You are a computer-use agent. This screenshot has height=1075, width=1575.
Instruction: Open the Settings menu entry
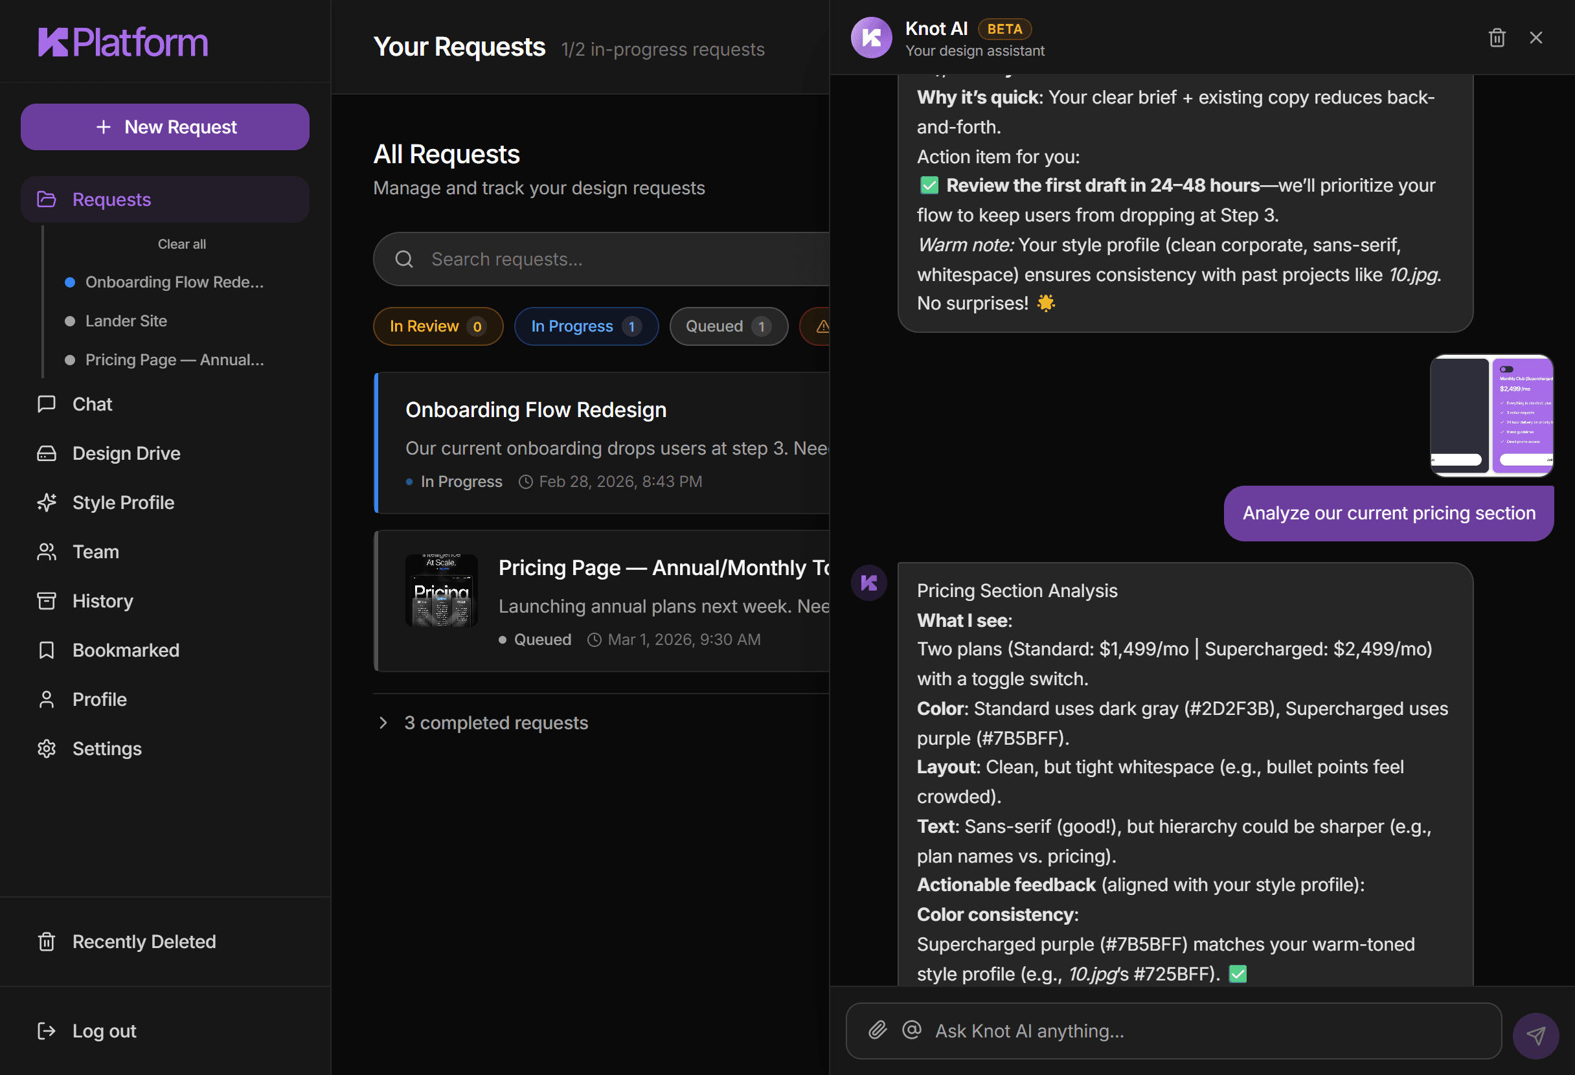coord(107,749)
